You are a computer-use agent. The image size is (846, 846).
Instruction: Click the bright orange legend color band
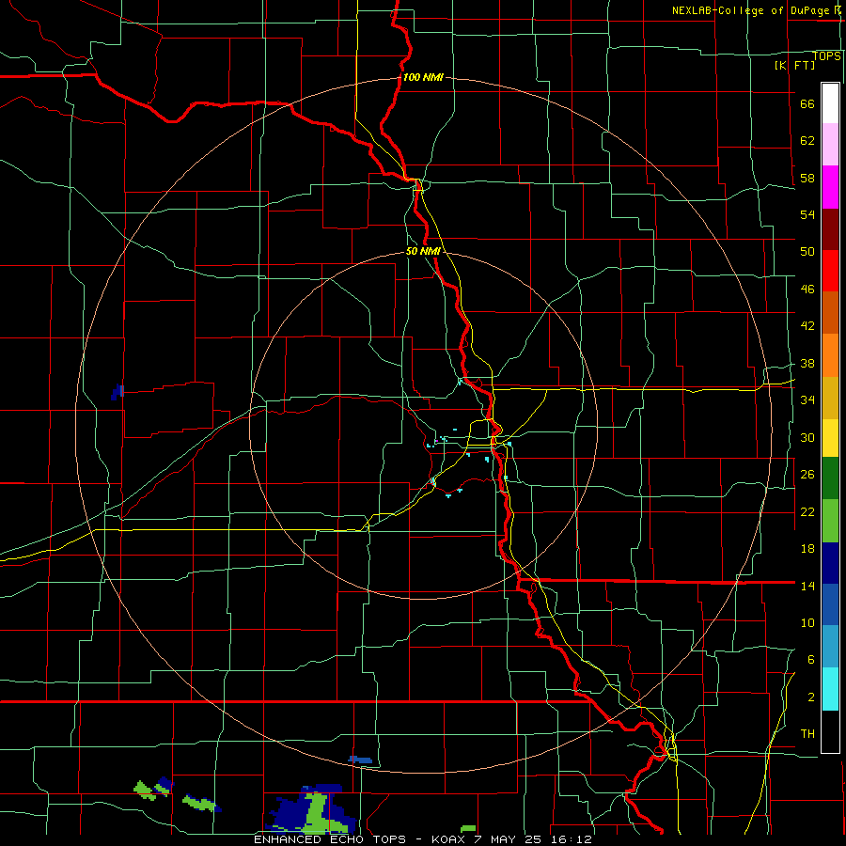(x=830, y=355)
